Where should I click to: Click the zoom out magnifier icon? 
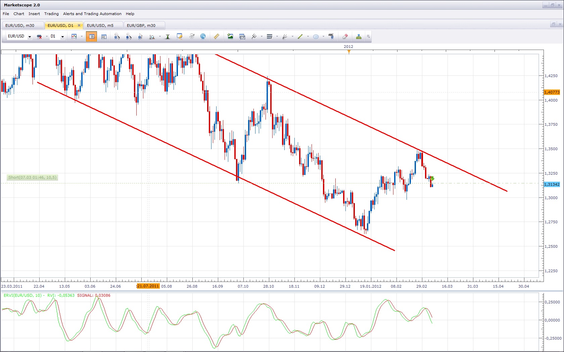coord(129,37)
